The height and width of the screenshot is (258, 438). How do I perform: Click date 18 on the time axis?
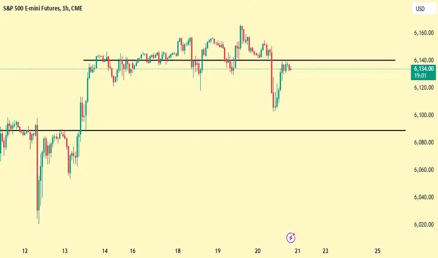pos(178,251)
